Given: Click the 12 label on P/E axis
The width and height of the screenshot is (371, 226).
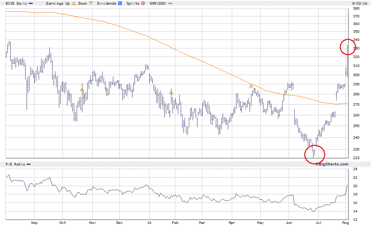Looking at the screenshot, I should click(x=355, y=220).
